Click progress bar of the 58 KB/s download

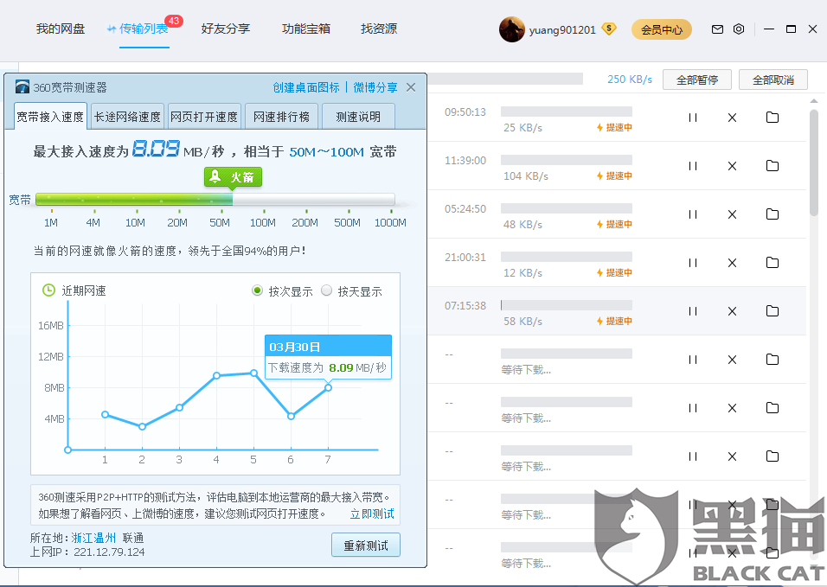[567, 305]
